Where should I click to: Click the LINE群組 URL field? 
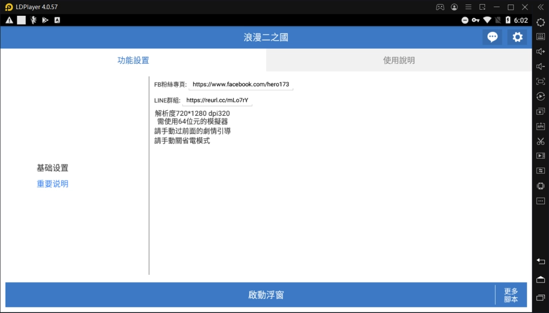[x=217, y=100]
